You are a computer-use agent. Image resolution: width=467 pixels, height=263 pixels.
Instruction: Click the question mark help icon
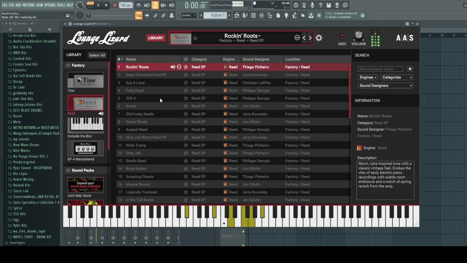coord(320,5)
